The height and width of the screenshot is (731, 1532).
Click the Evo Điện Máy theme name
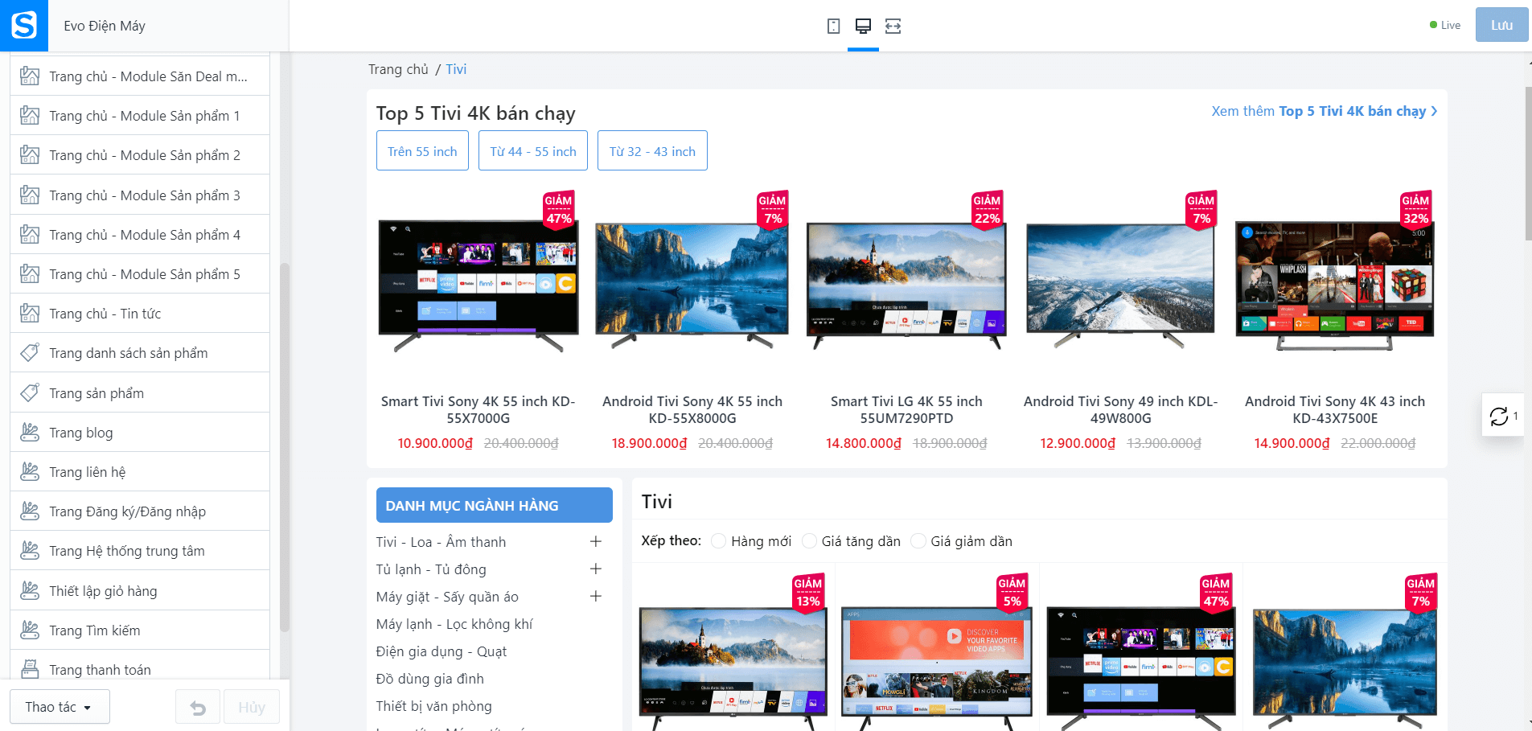pyautogui.click(x=105, y=26)
